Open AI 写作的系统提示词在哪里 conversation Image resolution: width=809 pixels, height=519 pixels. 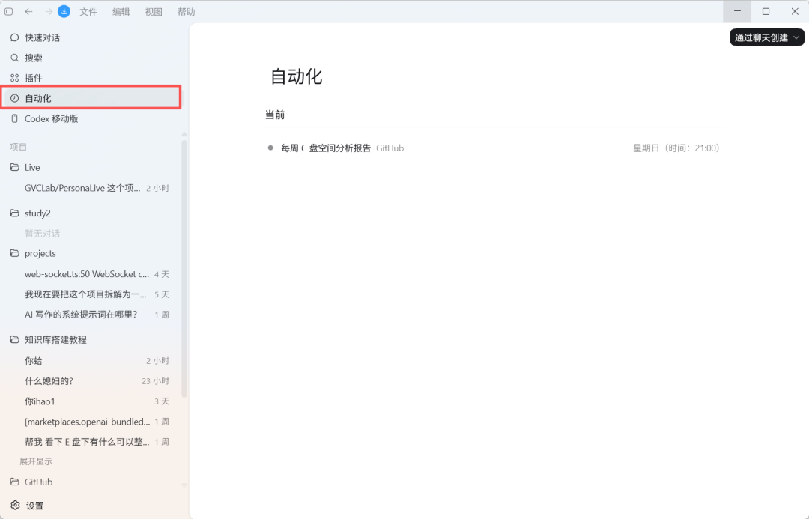coord(92,315)
